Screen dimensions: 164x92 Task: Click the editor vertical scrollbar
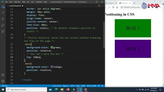[x=104, y=35]
